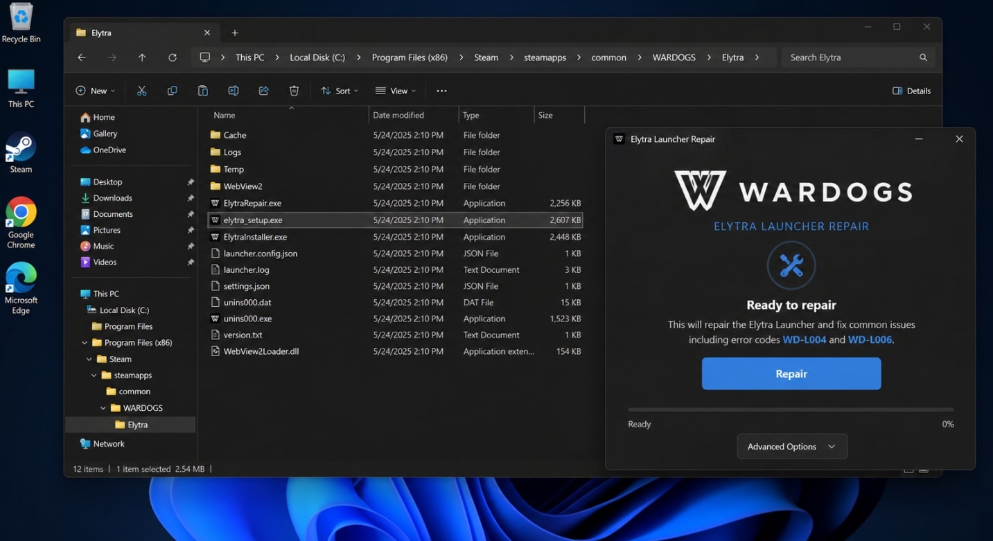Click the Search Elytra input field
This screenshot has width=993, height=541.
pos(858,57)
